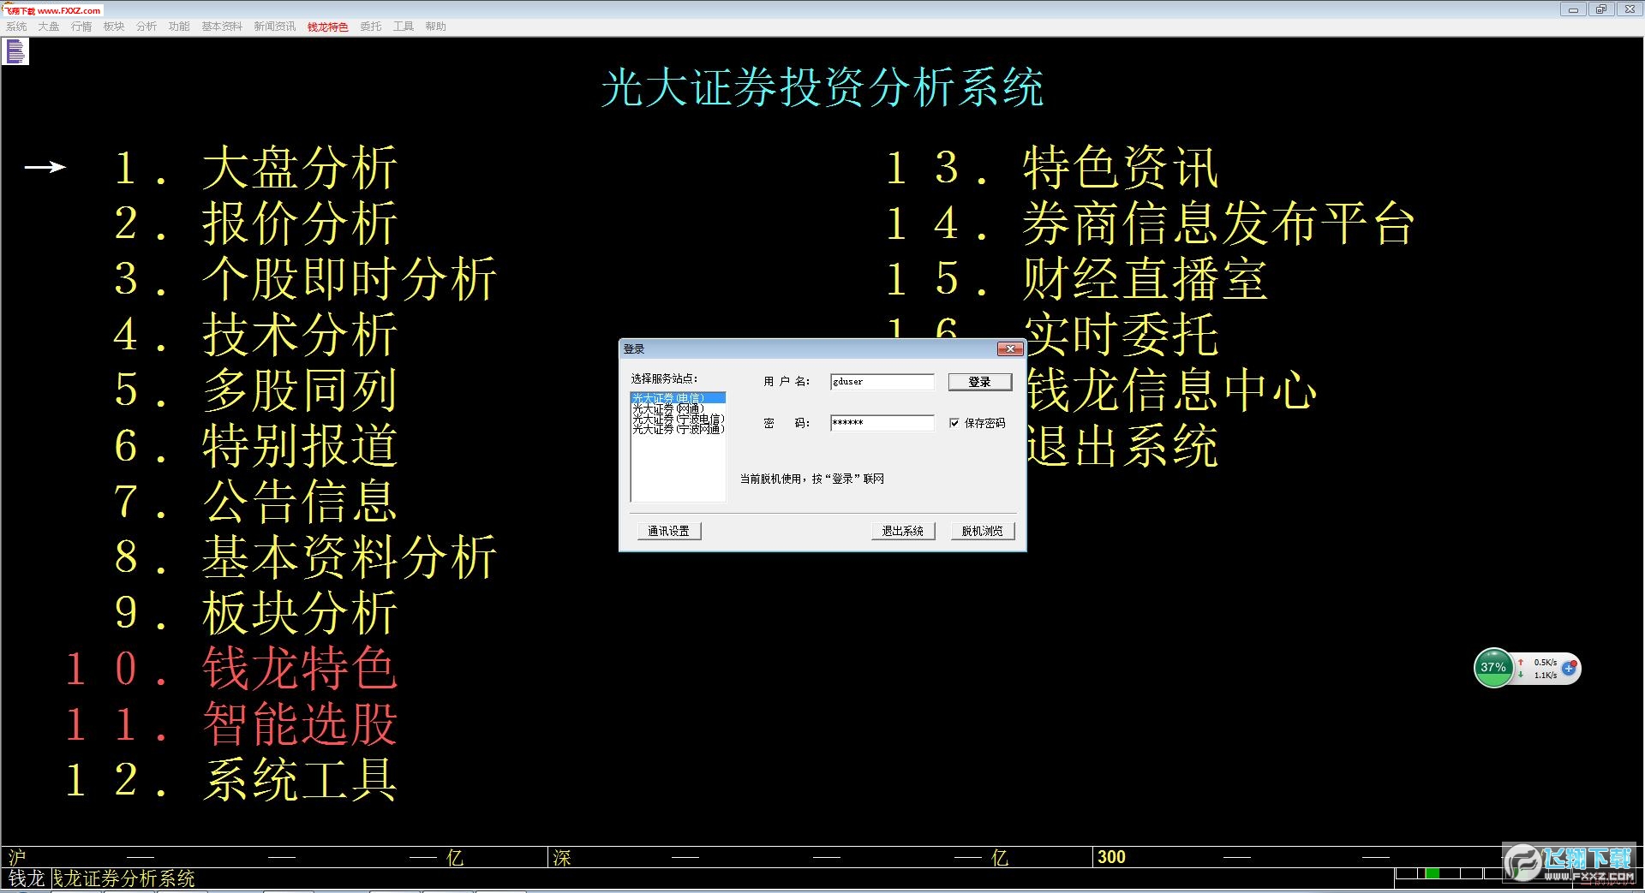Click the 沪 index in the status bar

coord(17,857)
